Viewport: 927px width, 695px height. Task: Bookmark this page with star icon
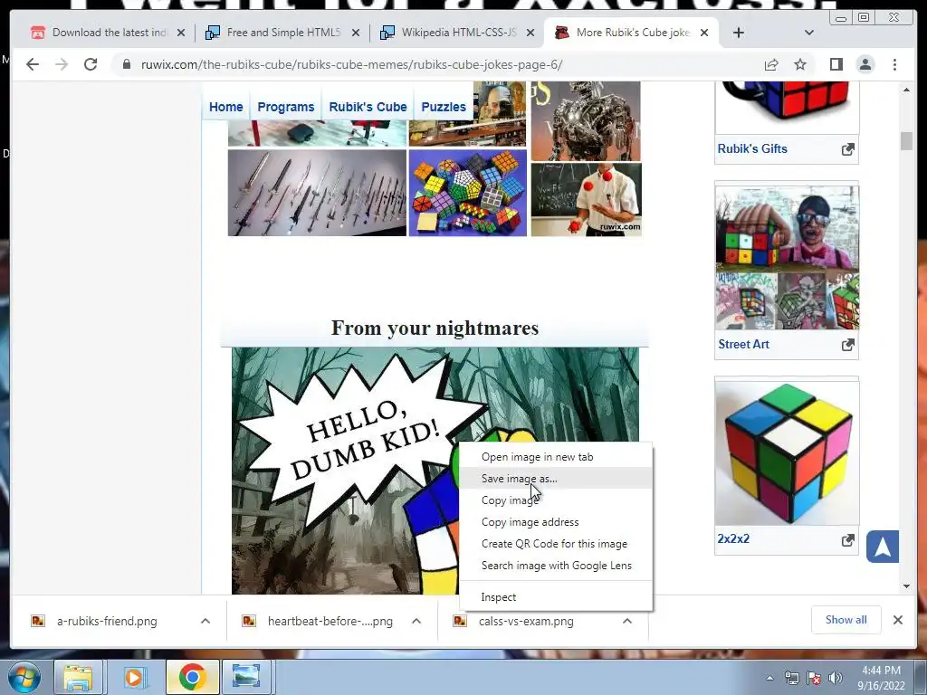point(800,64)
